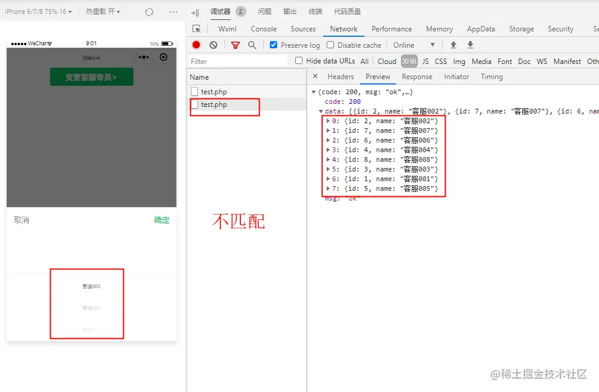
Task: Select the CSS request type filter
Action: click(x=440, y=61)
